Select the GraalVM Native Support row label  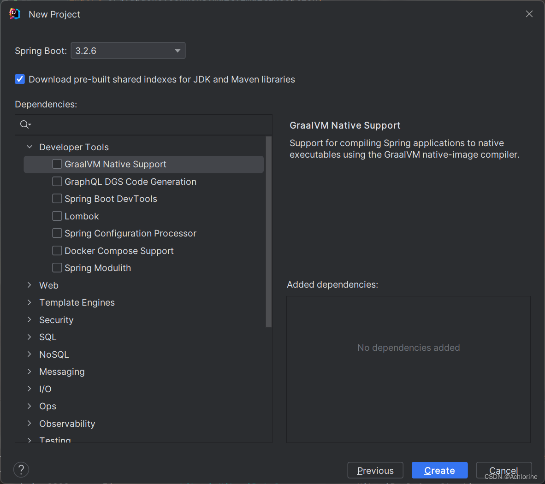click(x=115, y=164)
